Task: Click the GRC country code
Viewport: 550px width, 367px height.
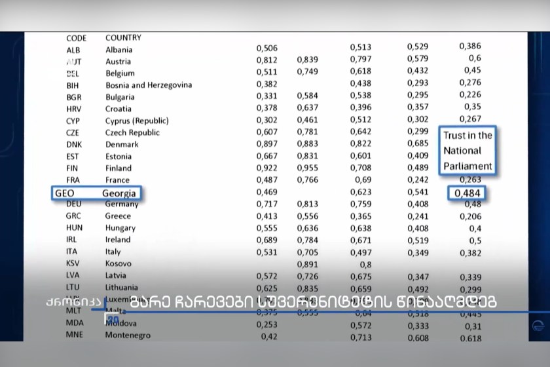Action: point(73,216)
